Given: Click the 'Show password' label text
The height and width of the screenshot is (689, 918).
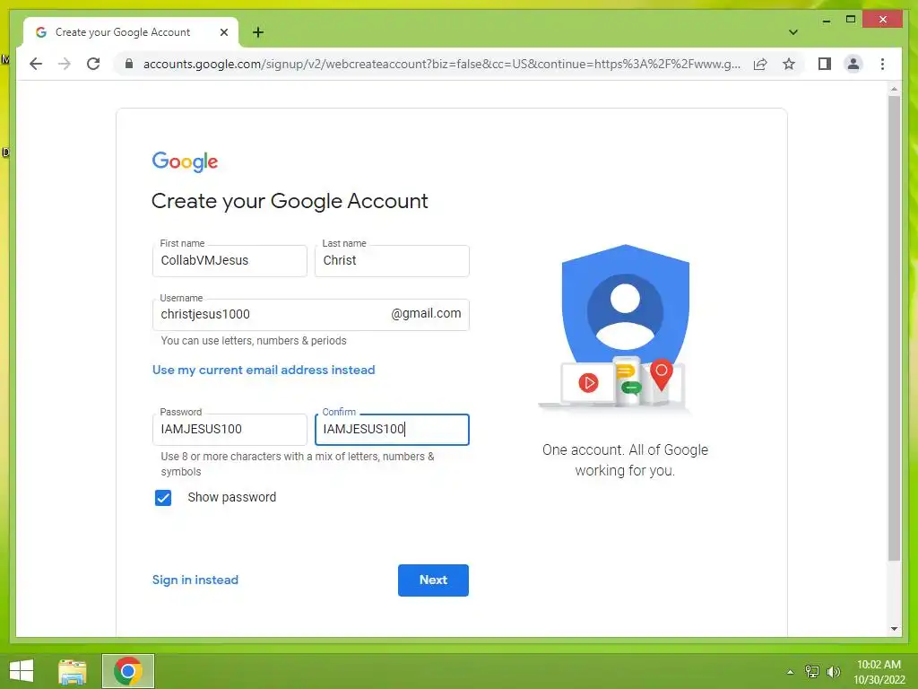Looking at the screenshot, I should [232, 497].
